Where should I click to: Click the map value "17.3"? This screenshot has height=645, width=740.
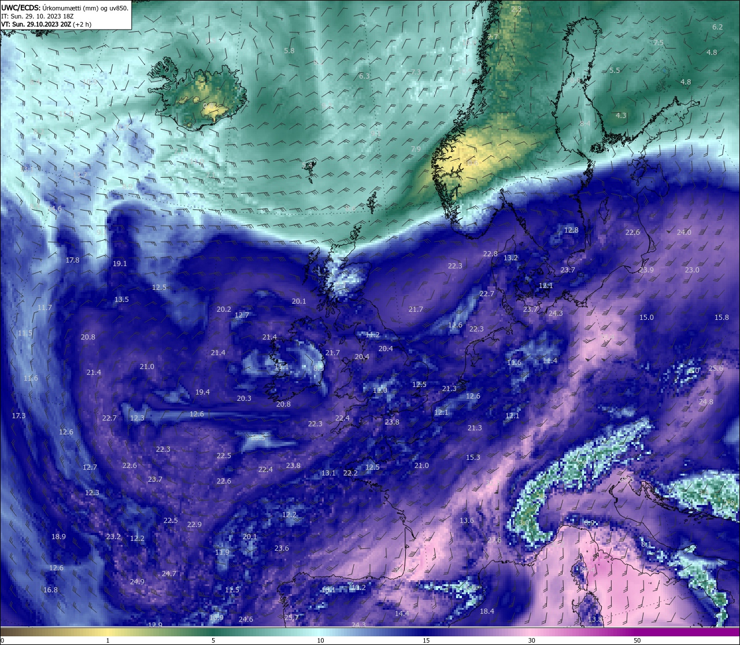pos(18,416)
